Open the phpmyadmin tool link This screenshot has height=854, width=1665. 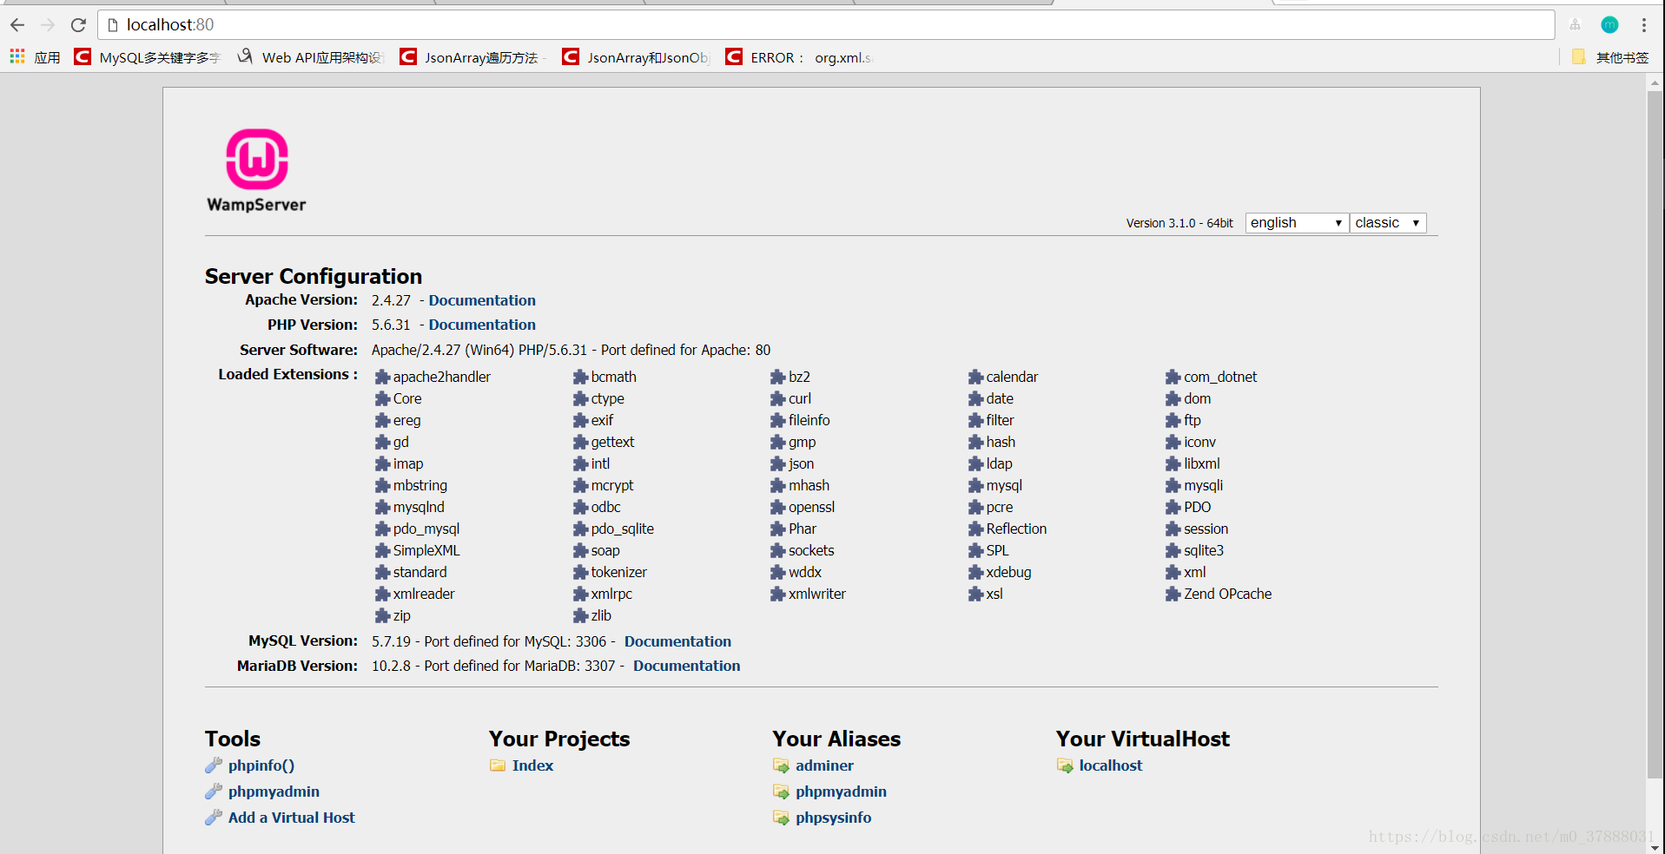274,792
